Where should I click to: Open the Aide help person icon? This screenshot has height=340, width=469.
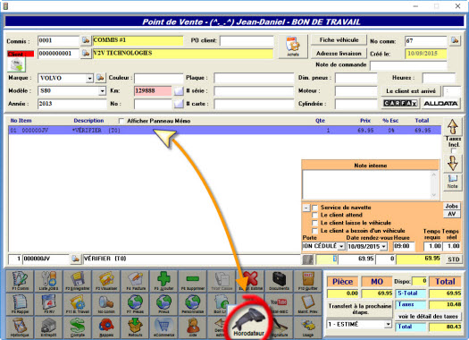pos(192,327)
